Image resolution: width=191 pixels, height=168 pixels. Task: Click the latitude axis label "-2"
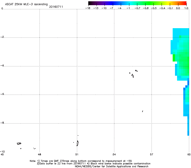(x=2, y=37)
